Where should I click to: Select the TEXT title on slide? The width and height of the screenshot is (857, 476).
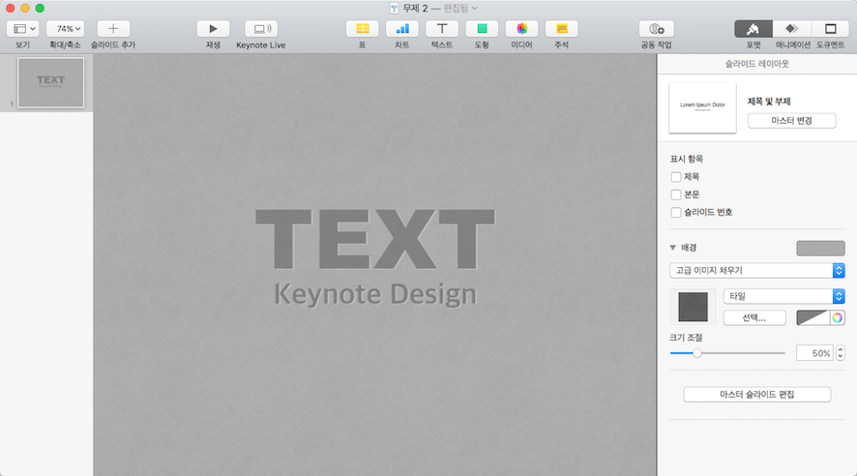pyautogui.click(x=375, y=239)
